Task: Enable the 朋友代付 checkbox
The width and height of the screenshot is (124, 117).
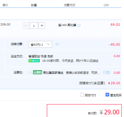Action: click(x=82, y=94)
